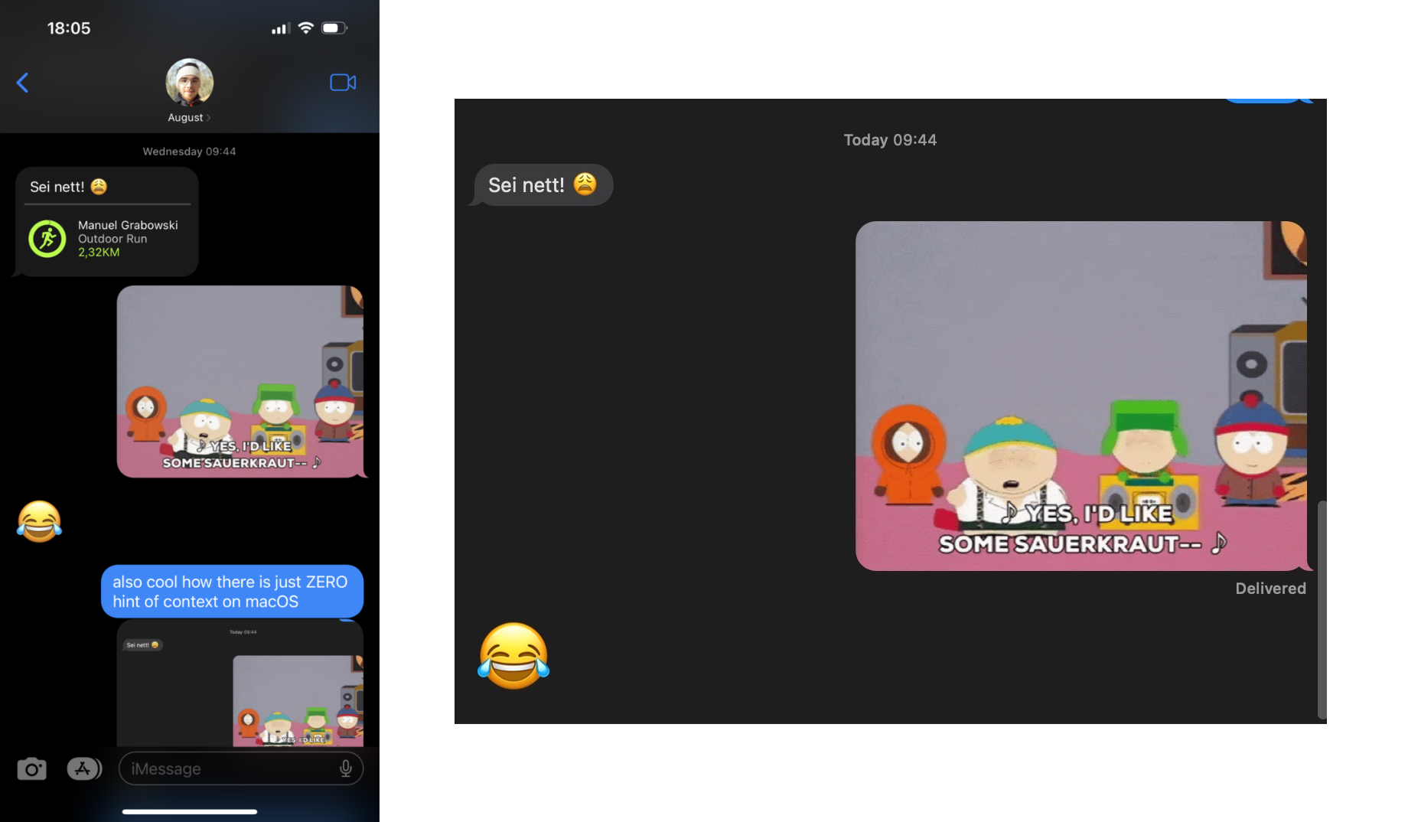Select the blue "ZERO hint of context" bubble
The height and width of the screenshot is (822, 1408).
click(231, 592)
